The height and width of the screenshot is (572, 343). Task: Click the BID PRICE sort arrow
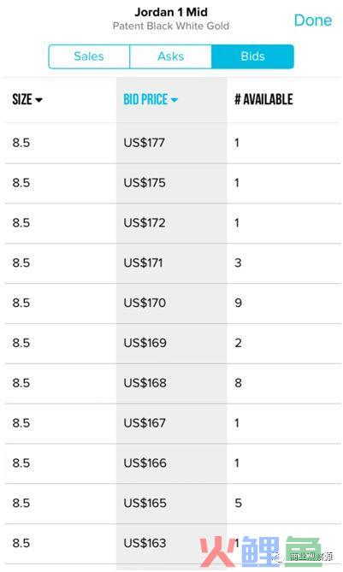(174, 99)
